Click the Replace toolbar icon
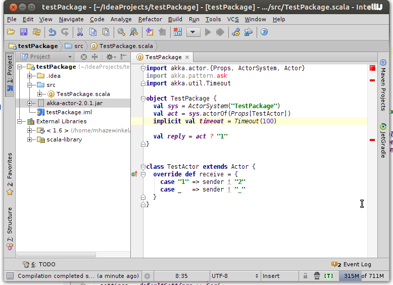The height and width of the screenshot is (285, 393). 134,32
